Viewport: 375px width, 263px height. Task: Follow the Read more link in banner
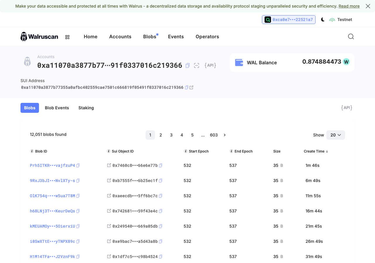click(x=349, y=6)
